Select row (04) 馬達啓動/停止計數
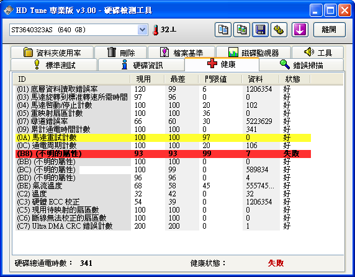Screen dimensions: 355x277 163,105
